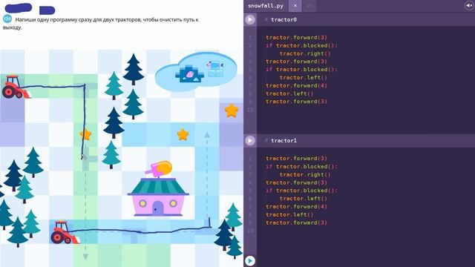Click the star at the right exit

[231, 111]
